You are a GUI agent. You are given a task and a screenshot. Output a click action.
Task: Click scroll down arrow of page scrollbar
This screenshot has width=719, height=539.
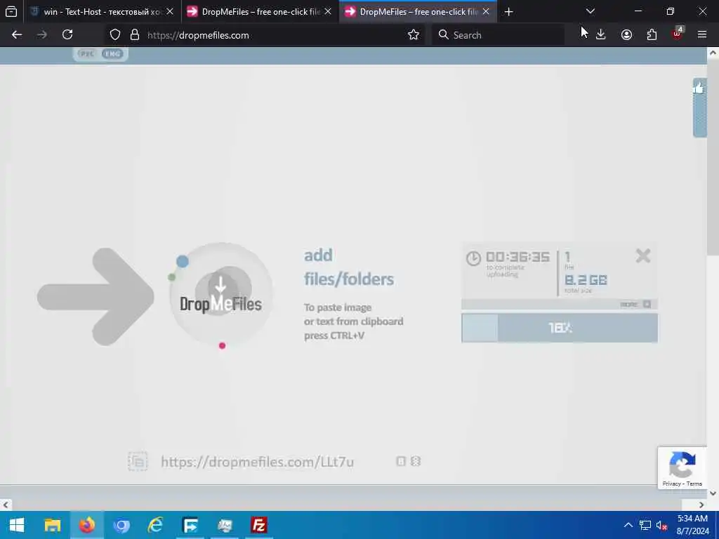pyautogui.click(x=713, y=493)
